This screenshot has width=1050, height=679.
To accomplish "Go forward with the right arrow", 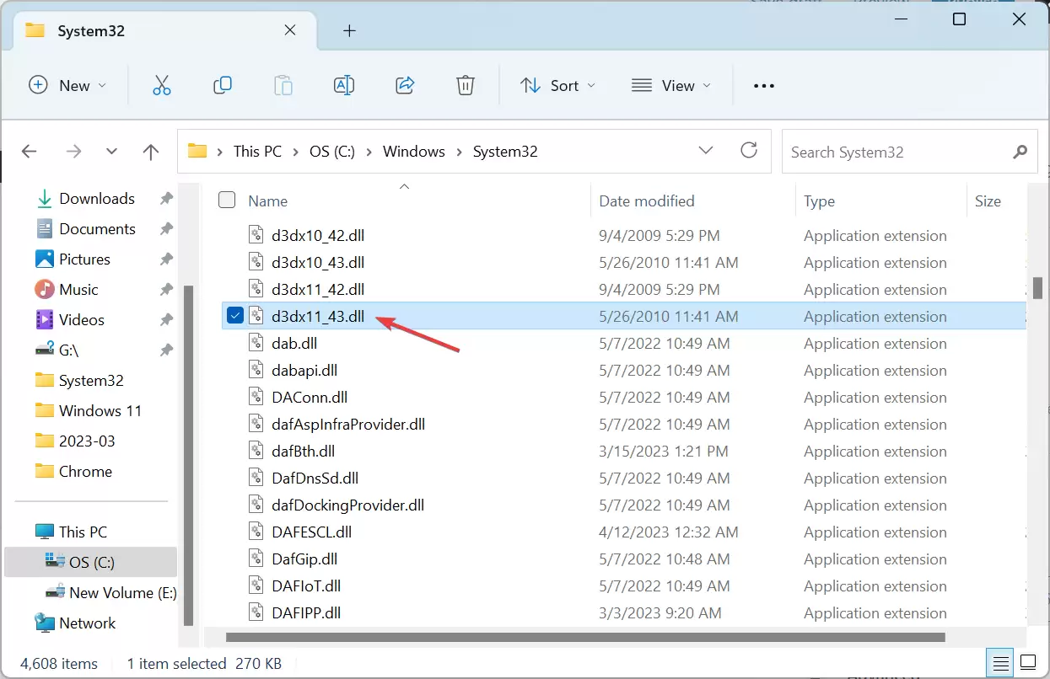I will tap(73, 152).
